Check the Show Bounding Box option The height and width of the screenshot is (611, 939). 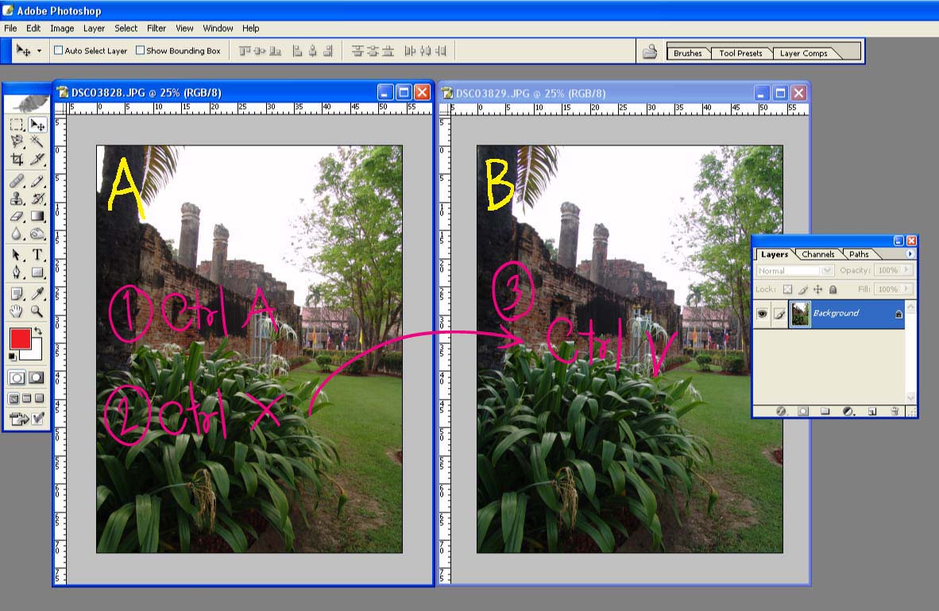140,51
